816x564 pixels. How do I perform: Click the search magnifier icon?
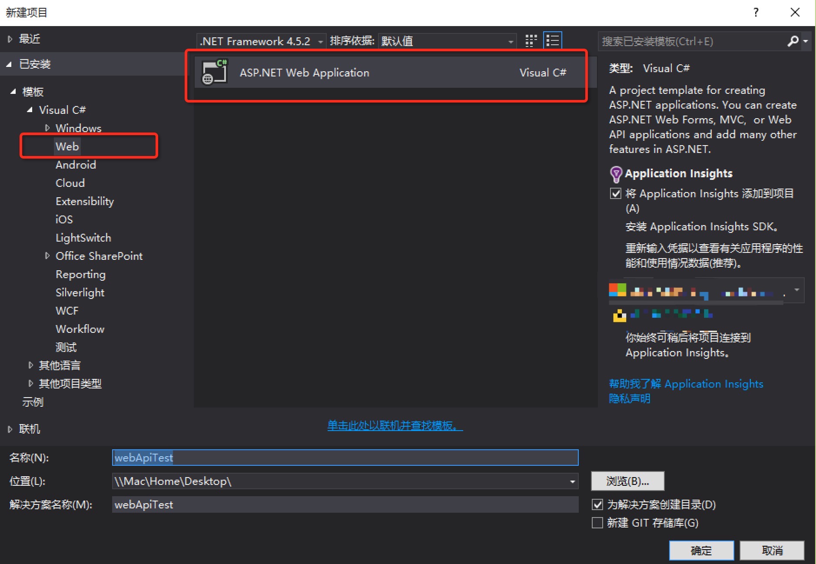coord(793,41)
